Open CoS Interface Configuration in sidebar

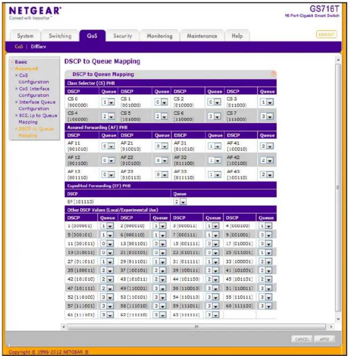(34, 92)
